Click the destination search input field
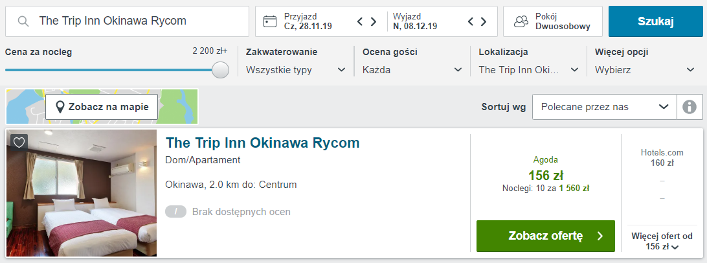The height and width of the screenshot is (263, 707). tap(127, 21)
